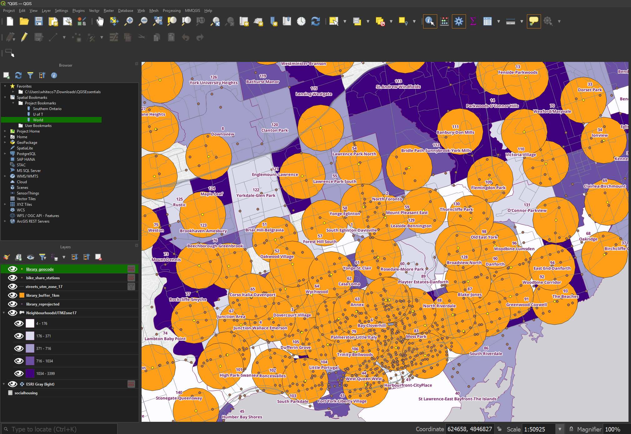The image size is (631, 434).
Task: Click the Browser panel refresh icon
Action: (18, 75)
